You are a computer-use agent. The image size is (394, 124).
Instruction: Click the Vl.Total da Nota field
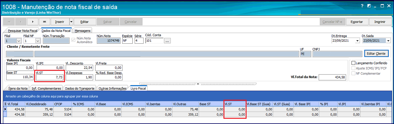[x=332, y=77]
